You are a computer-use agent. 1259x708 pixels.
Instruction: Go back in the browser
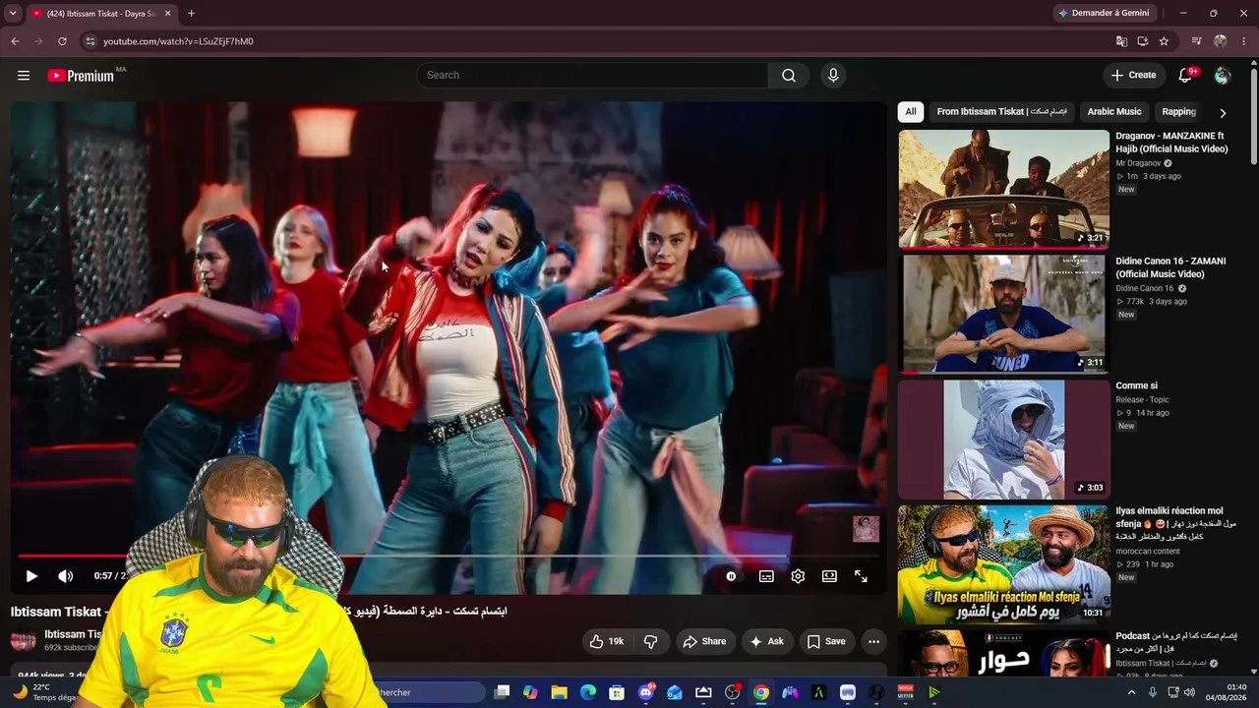click(x=15, y=41)
